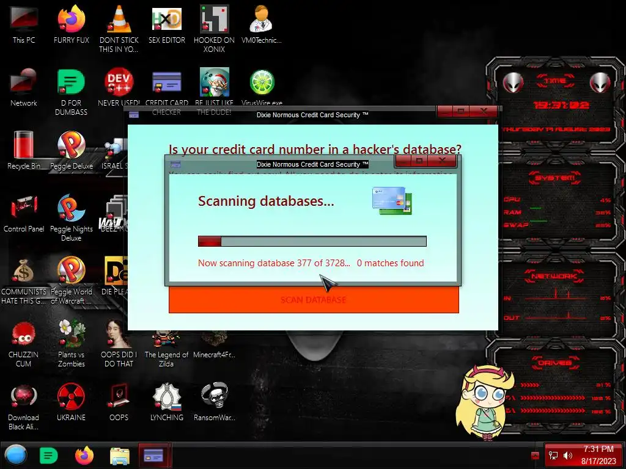Close the Scanning databases dialog
The height and width of the screenshot is (469, 626).
click(442, 161)
